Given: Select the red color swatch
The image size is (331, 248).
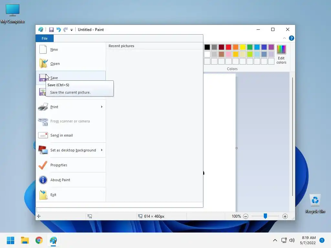Looking at the screenshot, I should pyautogui.click(x=229, y=47).
